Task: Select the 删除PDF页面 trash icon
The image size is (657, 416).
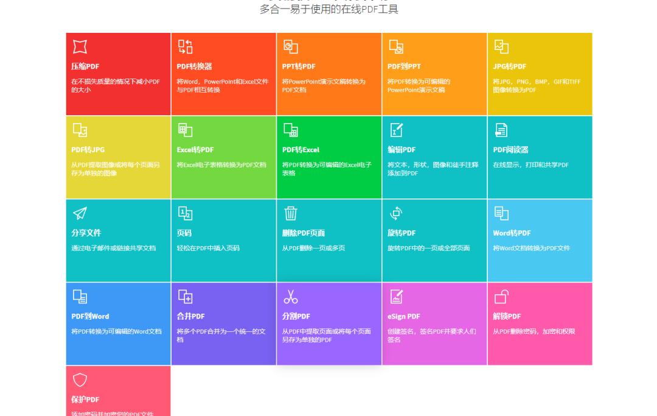Action: point(291,213)
